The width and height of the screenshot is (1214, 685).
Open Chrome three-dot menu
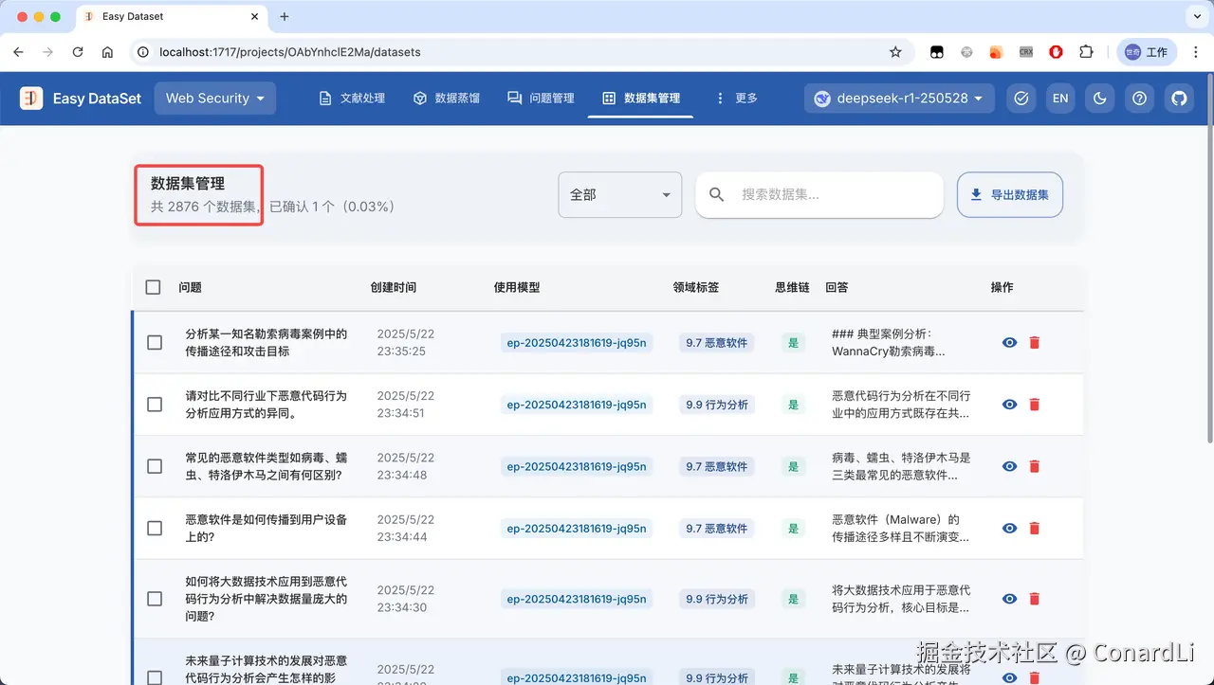1195,52
